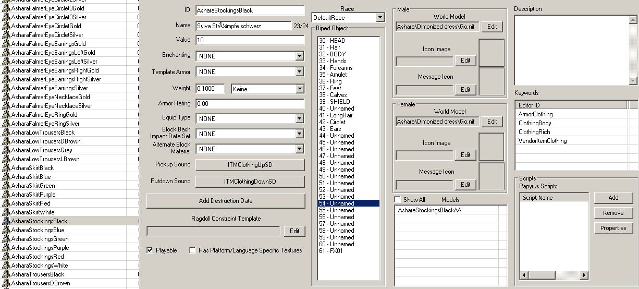The image size is (639, 289).
Task: Open the Enchanting dropdown
Action: [299, 56]
